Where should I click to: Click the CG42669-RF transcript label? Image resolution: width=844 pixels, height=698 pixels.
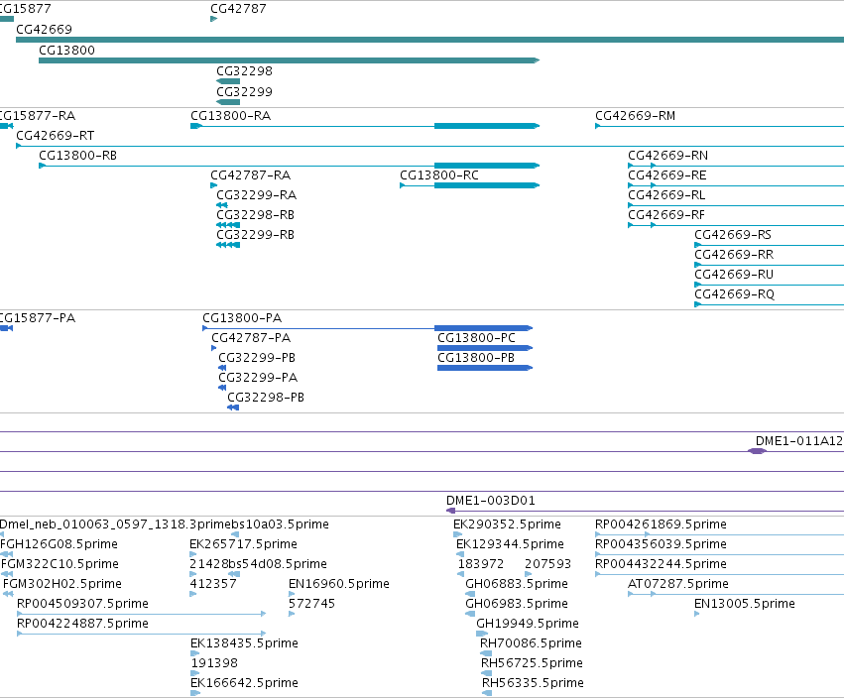666,215
